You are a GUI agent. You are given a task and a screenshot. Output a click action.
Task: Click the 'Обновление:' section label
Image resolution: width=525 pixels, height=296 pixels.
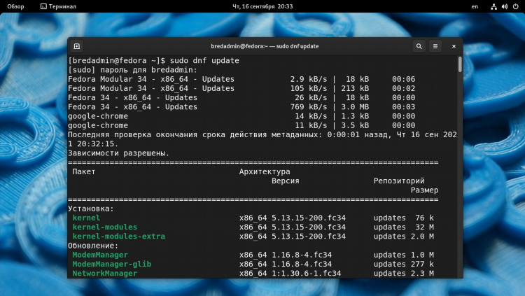click(93, 246)
